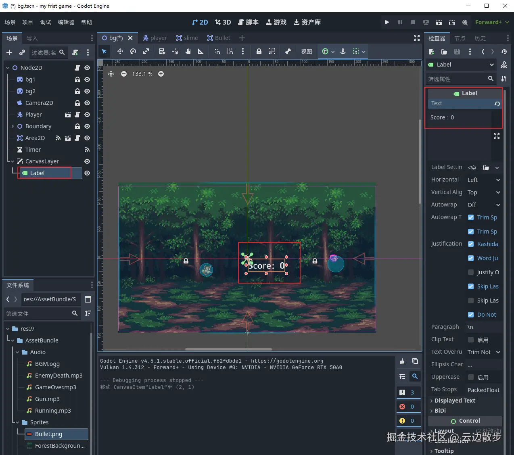Select the Move tool in viewport toolbar

click(120, 52)
